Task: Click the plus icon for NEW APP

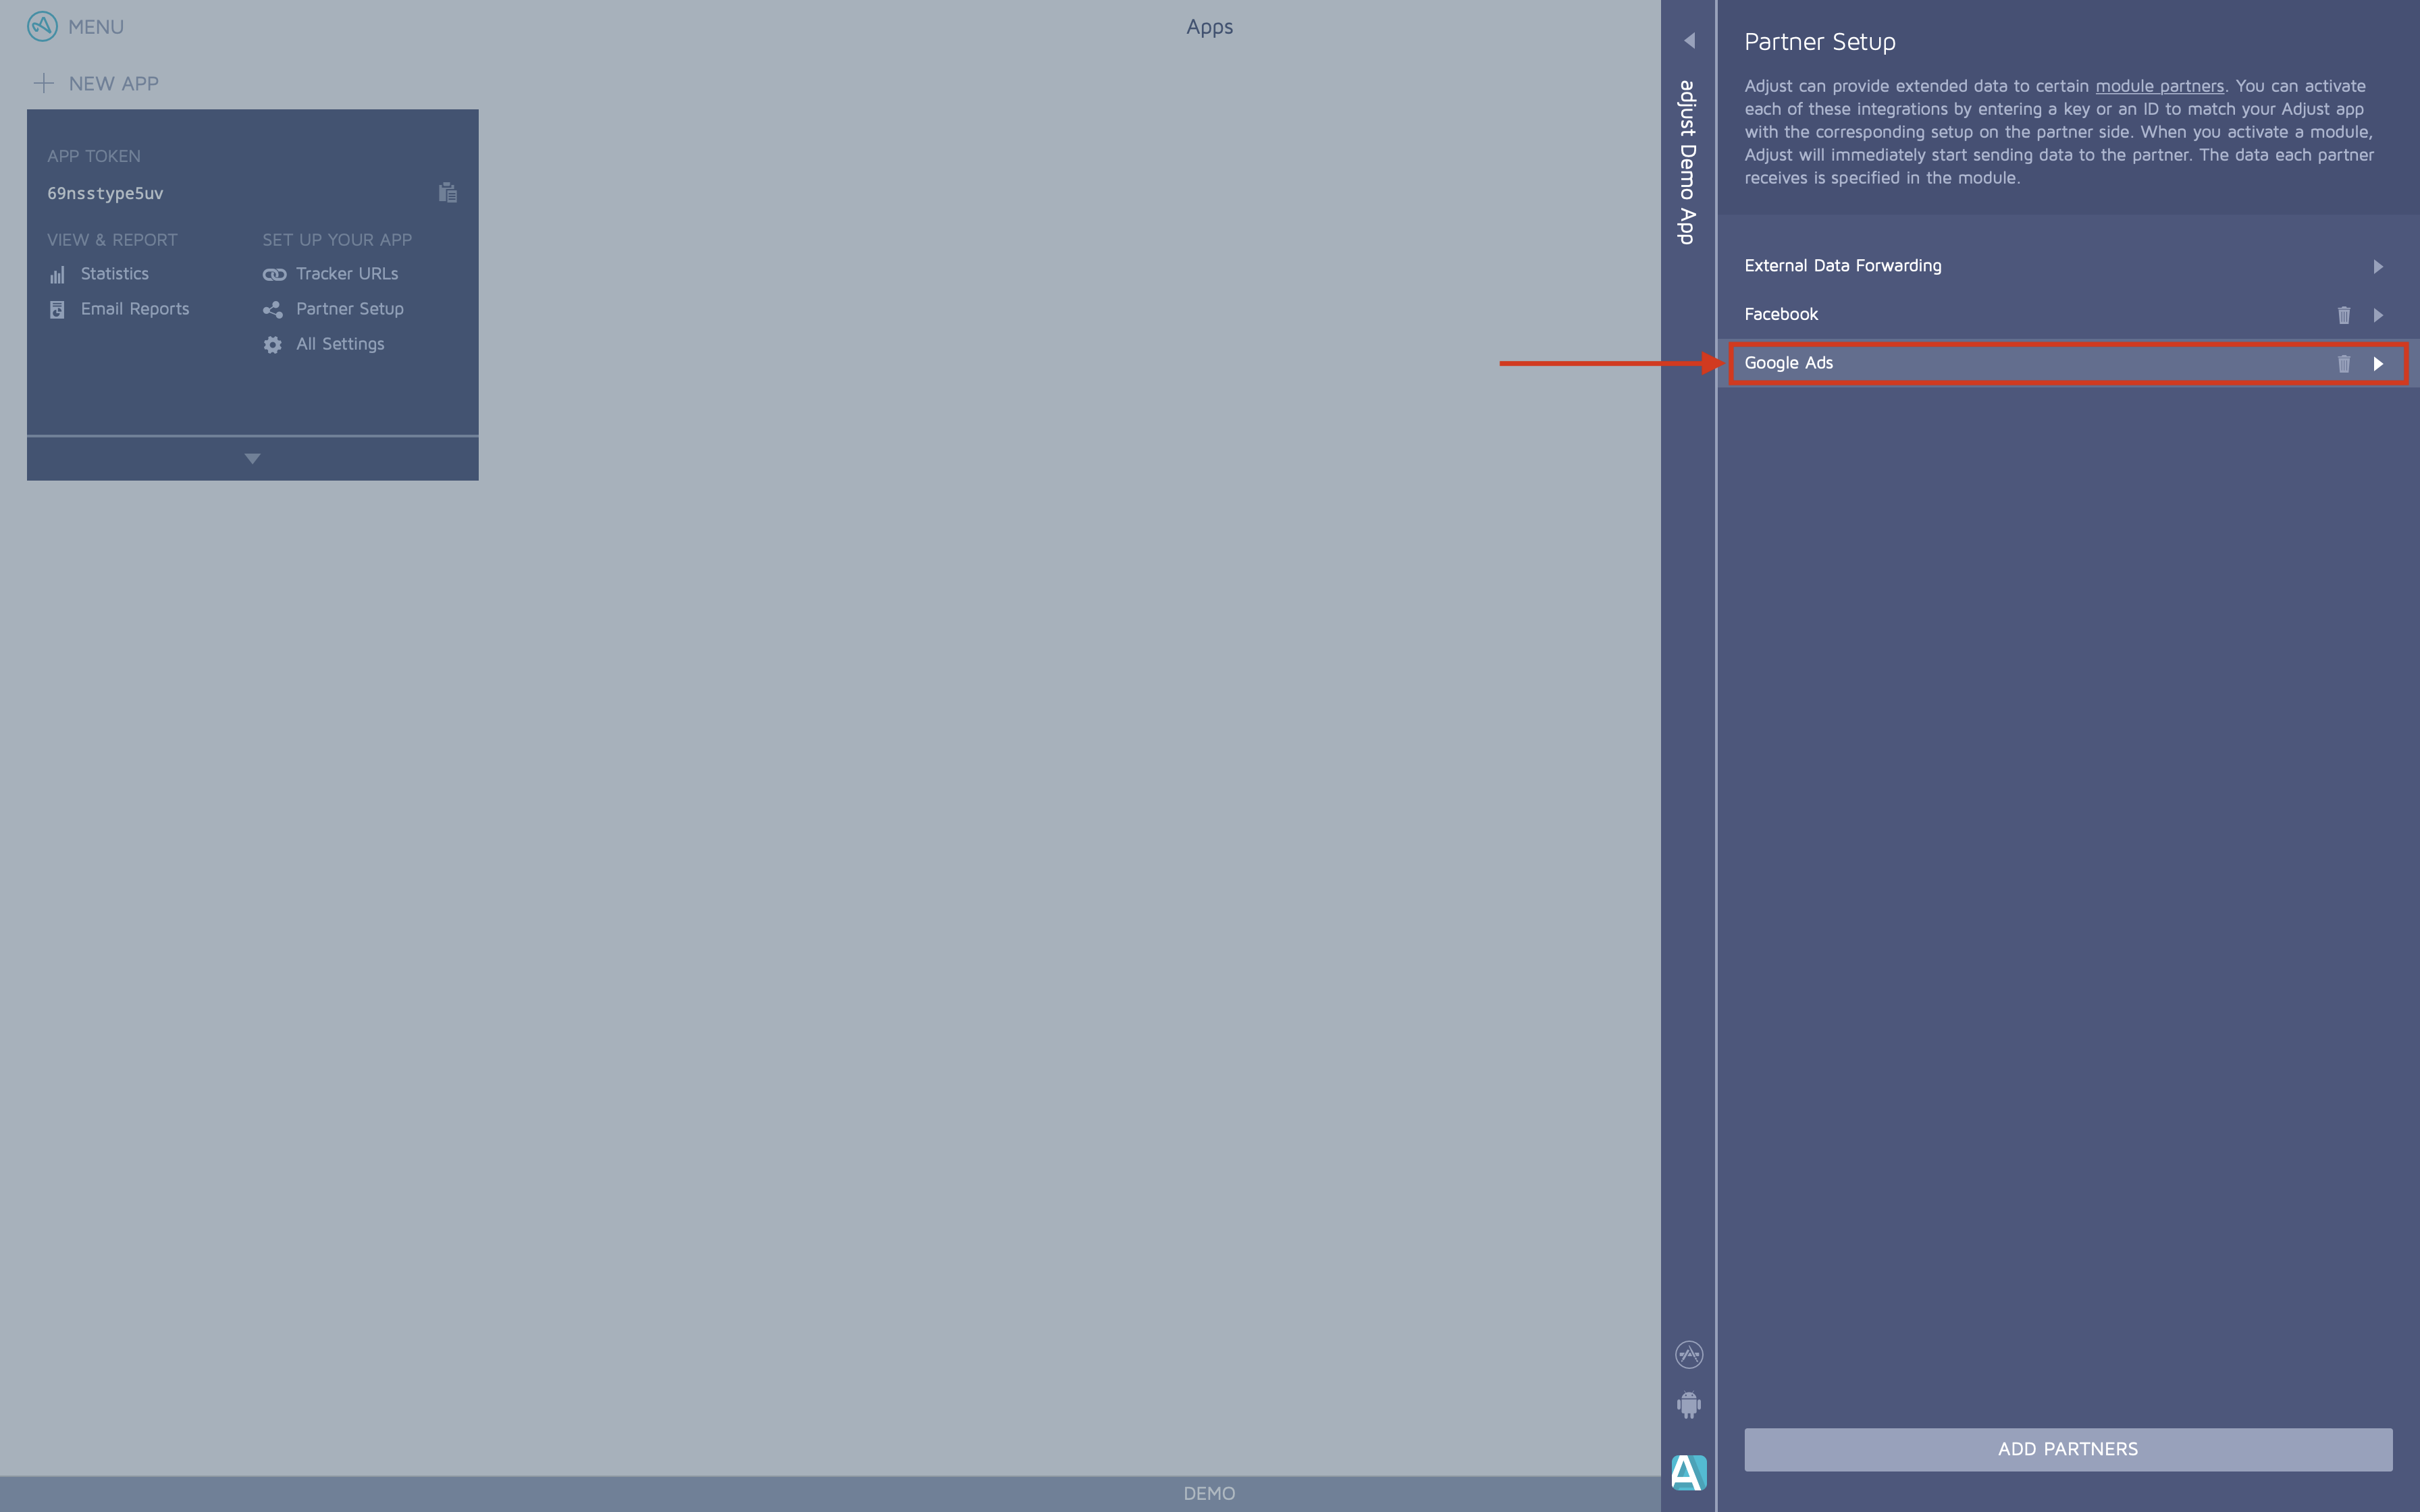Action: pos(43,84)
